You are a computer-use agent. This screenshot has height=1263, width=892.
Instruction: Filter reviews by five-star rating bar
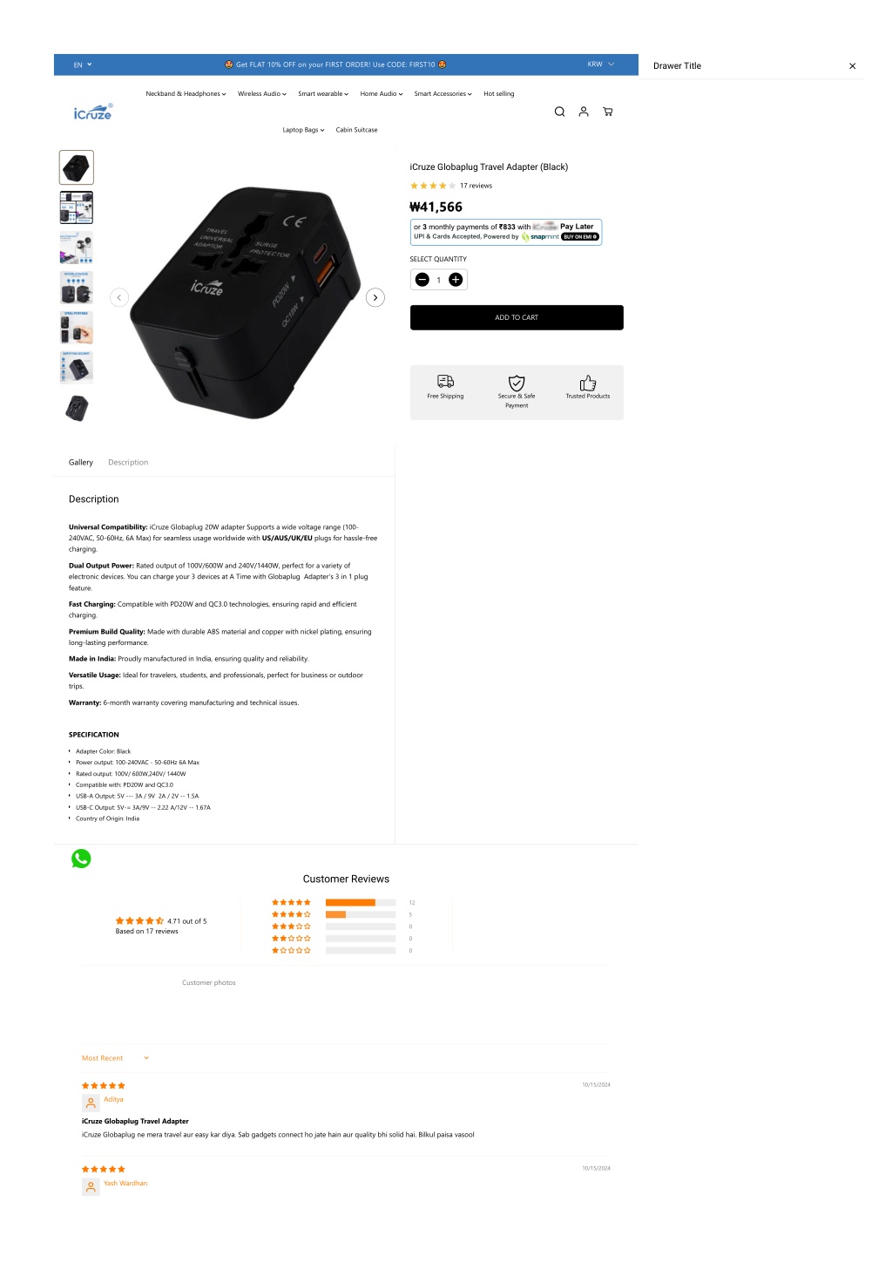pos(361,903)
